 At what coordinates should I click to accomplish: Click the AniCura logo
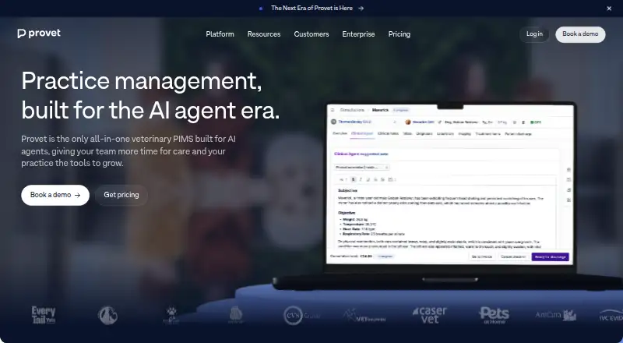coord(556,315)
